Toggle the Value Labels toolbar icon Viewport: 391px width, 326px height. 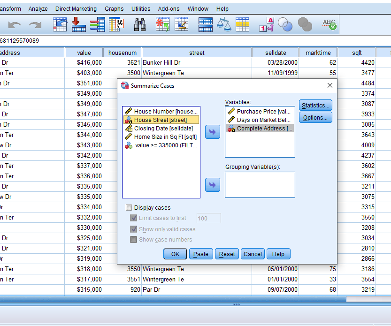(x=266, y=25)
